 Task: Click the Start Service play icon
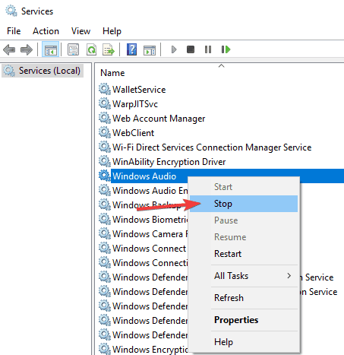point(174,49)
